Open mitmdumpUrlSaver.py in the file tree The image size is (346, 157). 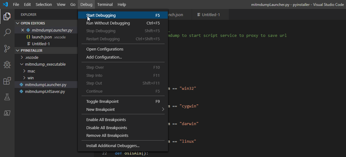click(x=45, y=91)
